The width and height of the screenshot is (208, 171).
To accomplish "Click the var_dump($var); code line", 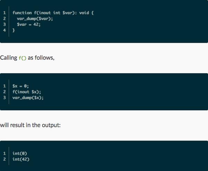I will [x=35, y=19].
